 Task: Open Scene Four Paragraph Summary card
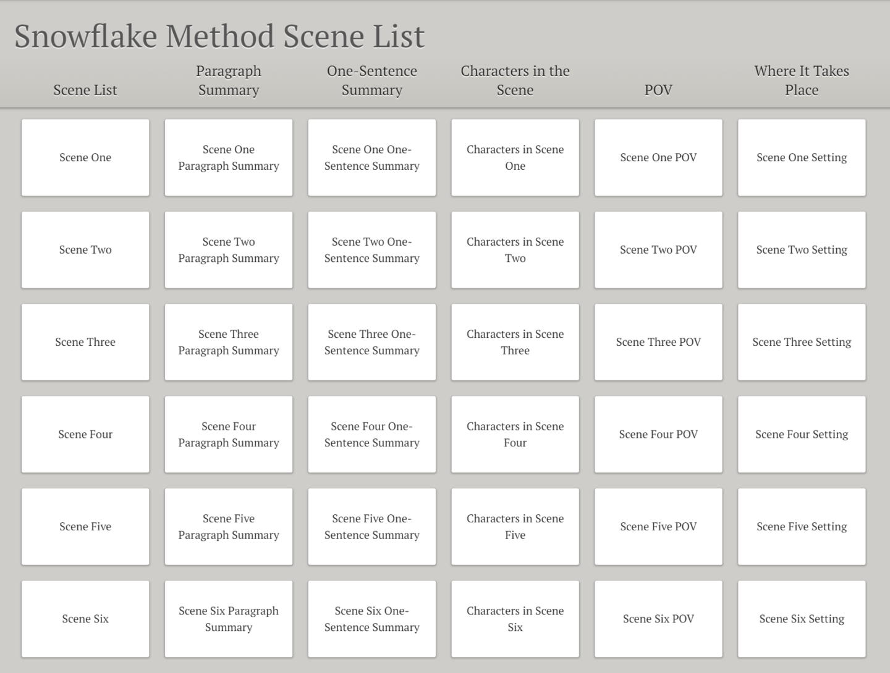coord(229,434)
